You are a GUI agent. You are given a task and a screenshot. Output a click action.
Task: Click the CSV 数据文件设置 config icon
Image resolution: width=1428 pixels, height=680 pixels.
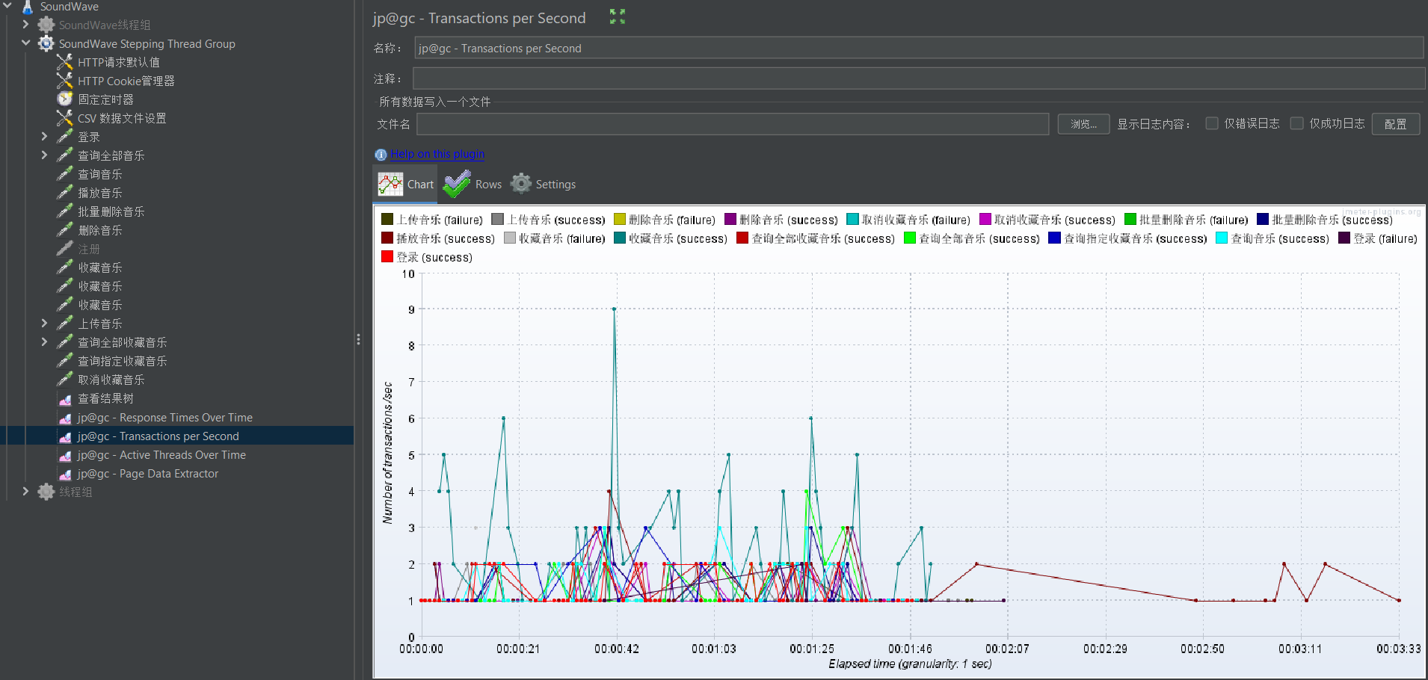(x=65, y=118)
